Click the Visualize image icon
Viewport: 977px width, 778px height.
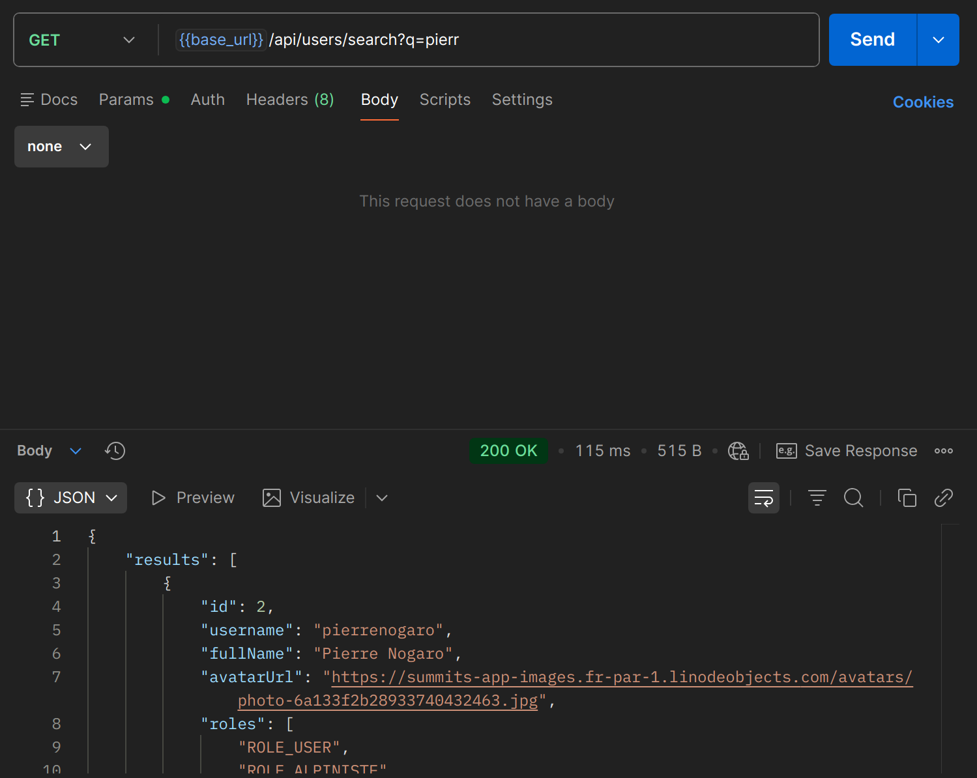tap(271, 498)
